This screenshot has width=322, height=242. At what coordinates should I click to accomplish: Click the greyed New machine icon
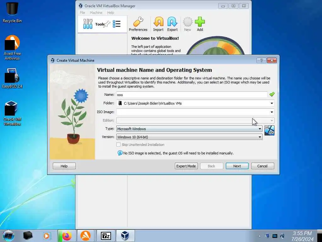tap(187, 24)
